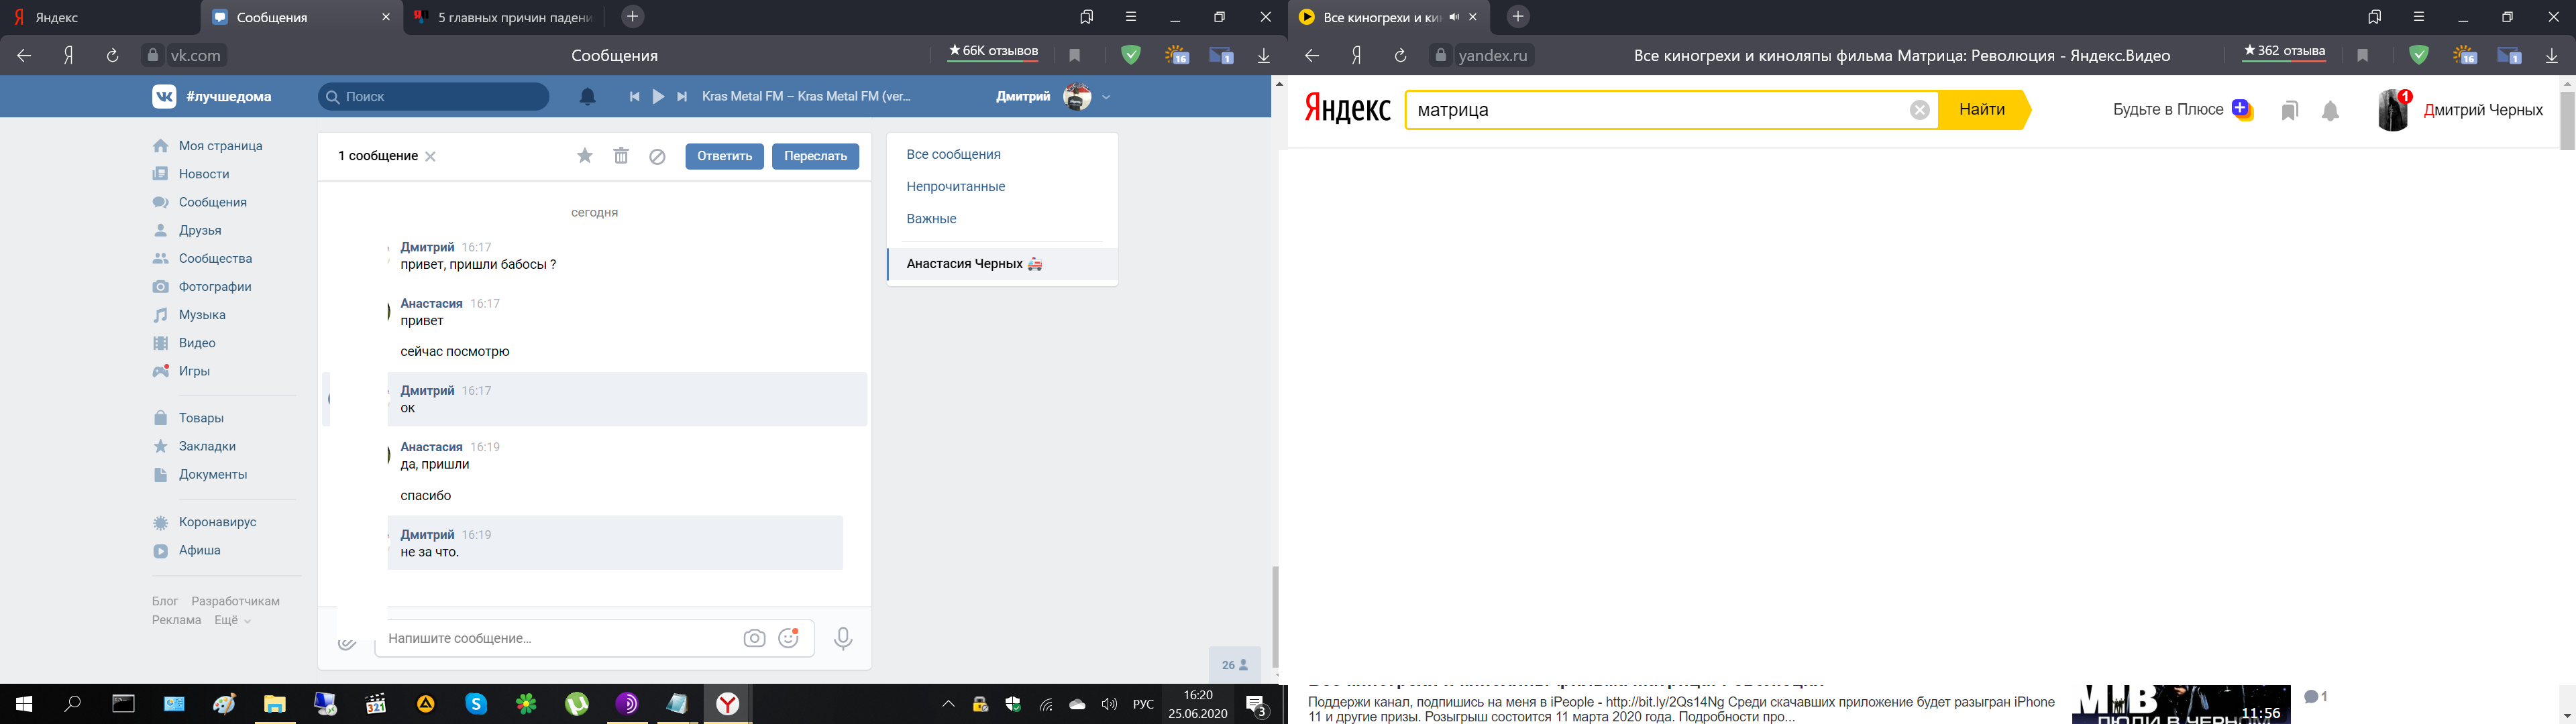The height and width of the screenshot is (724, 2576).
Task: Show Важные messages filter
Action: [931, 219]
